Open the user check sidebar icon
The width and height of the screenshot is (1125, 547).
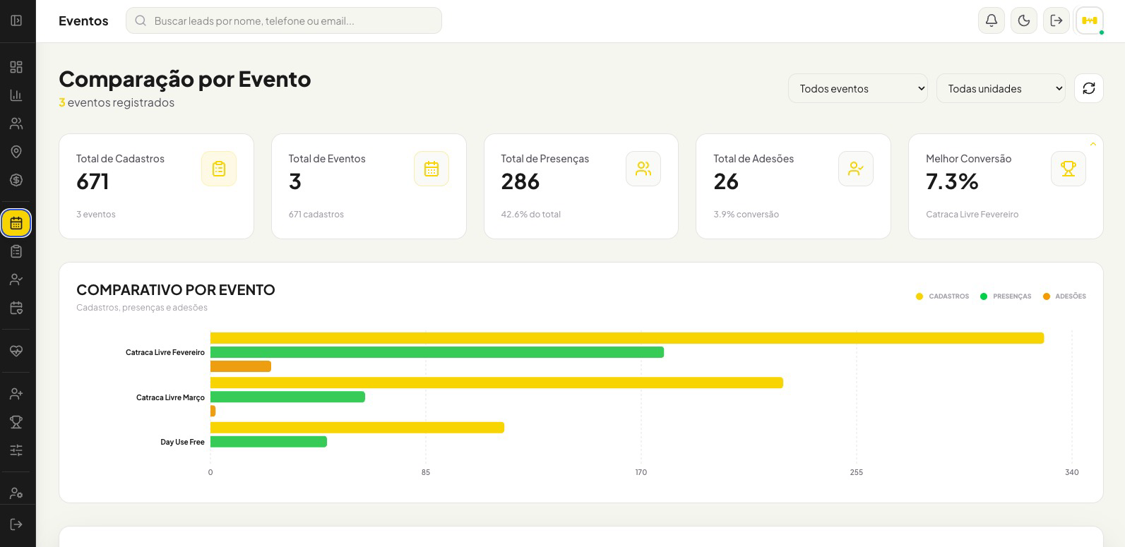(x=16, y=279)
